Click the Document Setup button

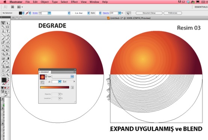(149, 13)
